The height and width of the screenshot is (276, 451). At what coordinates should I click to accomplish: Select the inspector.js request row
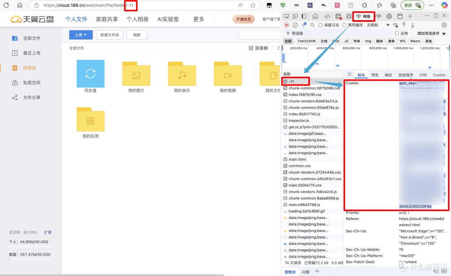click(x=312, y=120)
